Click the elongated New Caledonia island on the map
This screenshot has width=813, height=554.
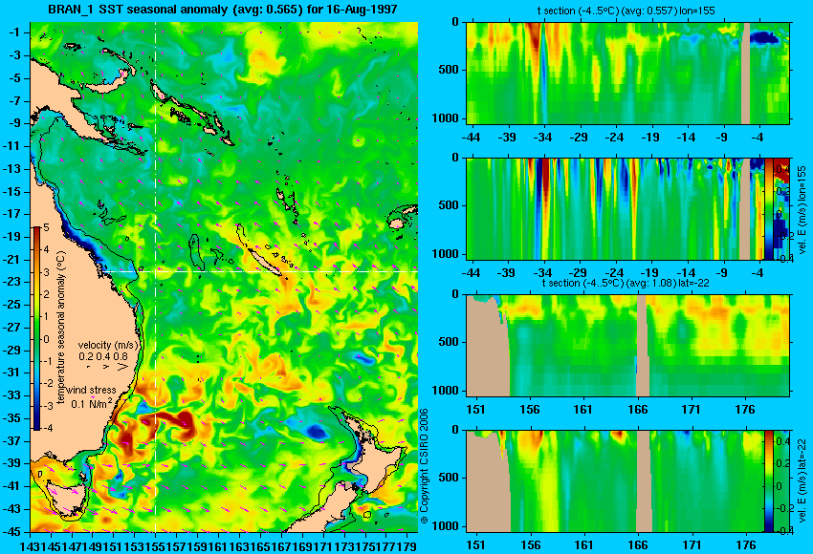point(263,260)
